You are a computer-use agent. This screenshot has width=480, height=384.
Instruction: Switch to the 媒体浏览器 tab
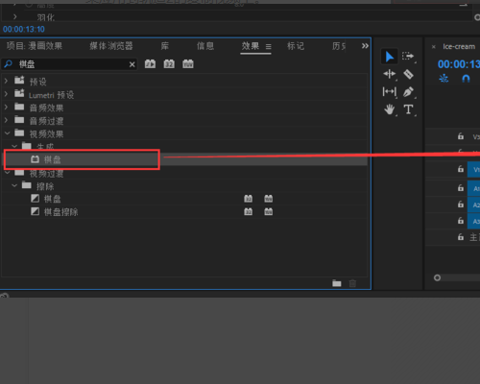(x=111, y=46)
